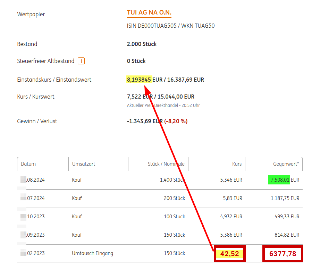This screenshot has height=264, width=312.
Task: Click the Stück / Nominale column header
Action: click(166, 164)
